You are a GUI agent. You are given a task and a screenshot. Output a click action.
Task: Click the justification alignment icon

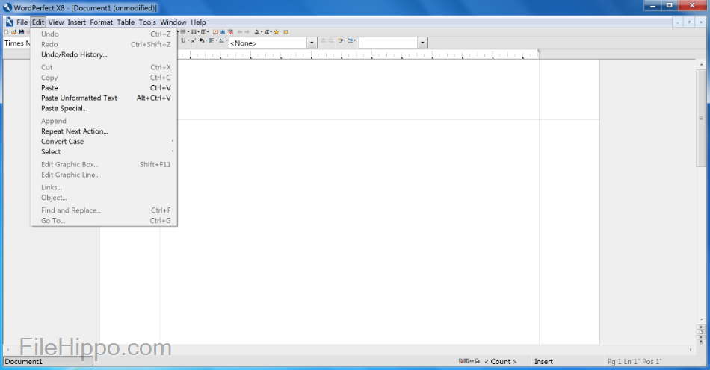tap(212, 41)
